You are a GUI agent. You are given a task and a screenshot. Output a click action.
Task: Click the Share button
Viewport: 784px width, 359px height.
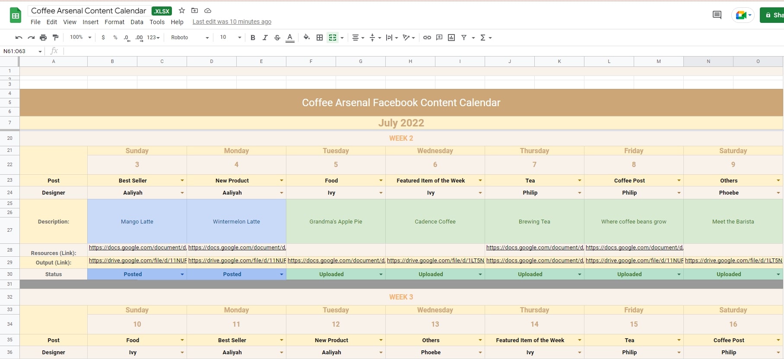[x=772, y=15]
